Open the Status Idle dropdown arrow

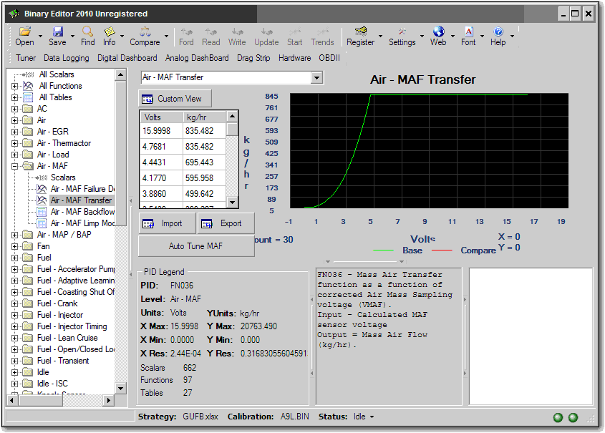click(x=372, y=417)
